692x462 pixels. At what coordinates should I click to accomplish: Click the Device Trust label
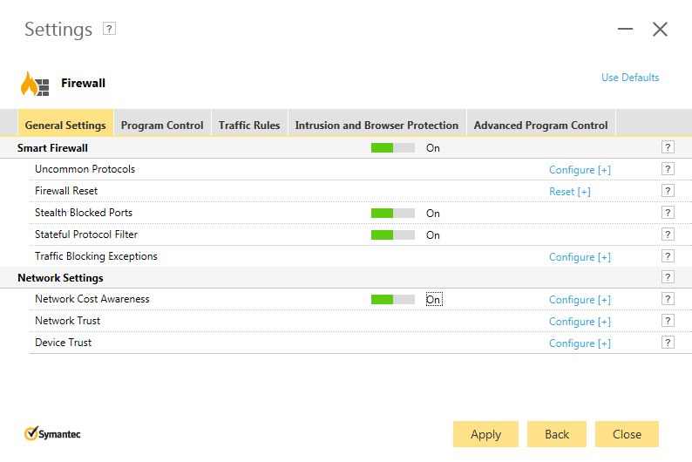tap(63, 343)
